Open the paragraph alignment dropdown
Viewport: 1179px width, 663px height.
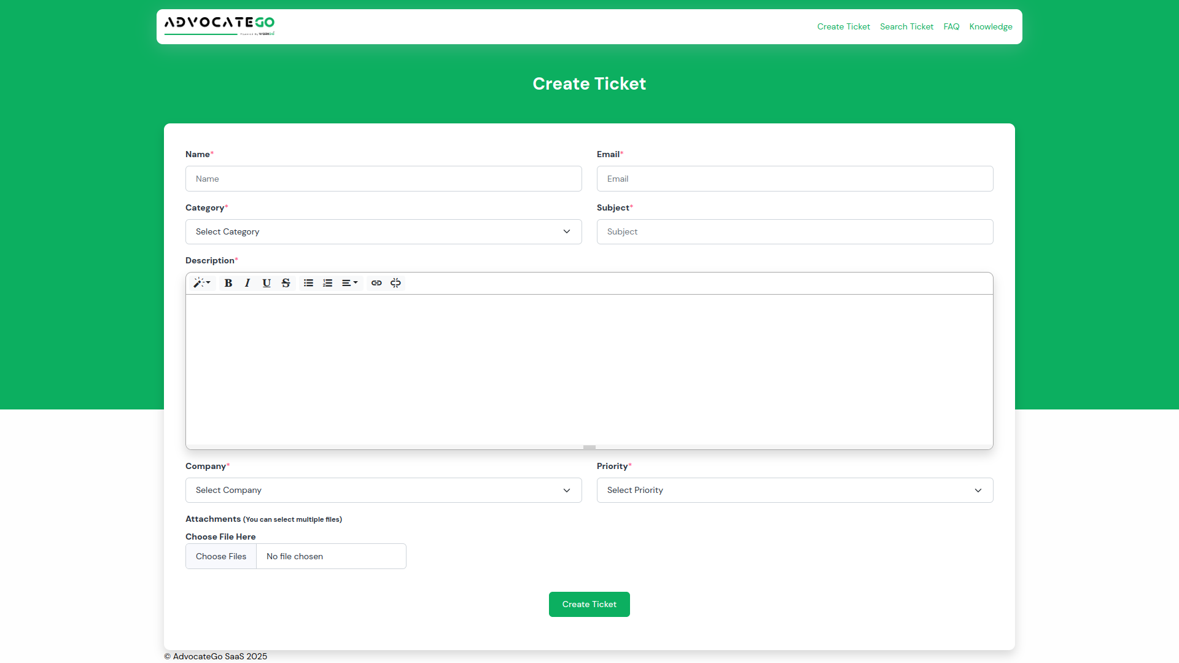coord(349,283)
